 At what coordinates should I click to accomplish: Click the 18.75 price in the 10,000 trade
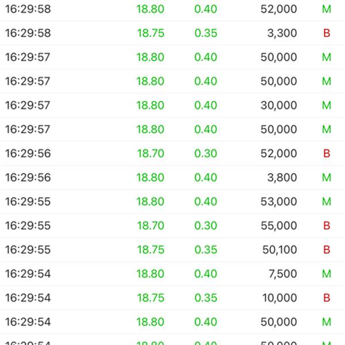(151, 298)
